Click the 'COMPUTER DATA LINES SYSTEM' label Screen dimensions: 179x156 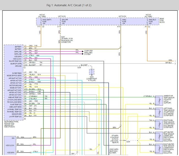coord(88,52)
